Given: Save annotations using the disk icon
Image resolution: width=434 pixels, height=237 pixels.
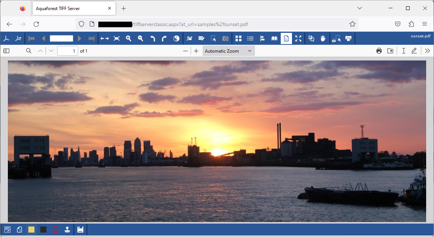Looking at the screenshot, I should click(x=80, y=230).
